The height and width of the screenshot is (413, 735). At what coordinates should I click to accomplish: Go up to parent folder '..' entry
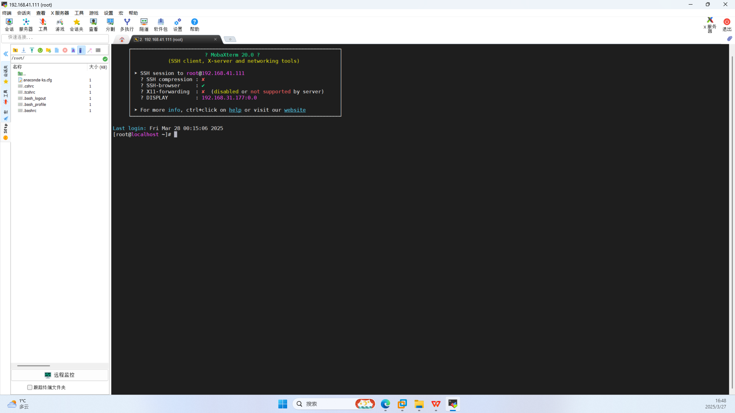tap(22, 74)
